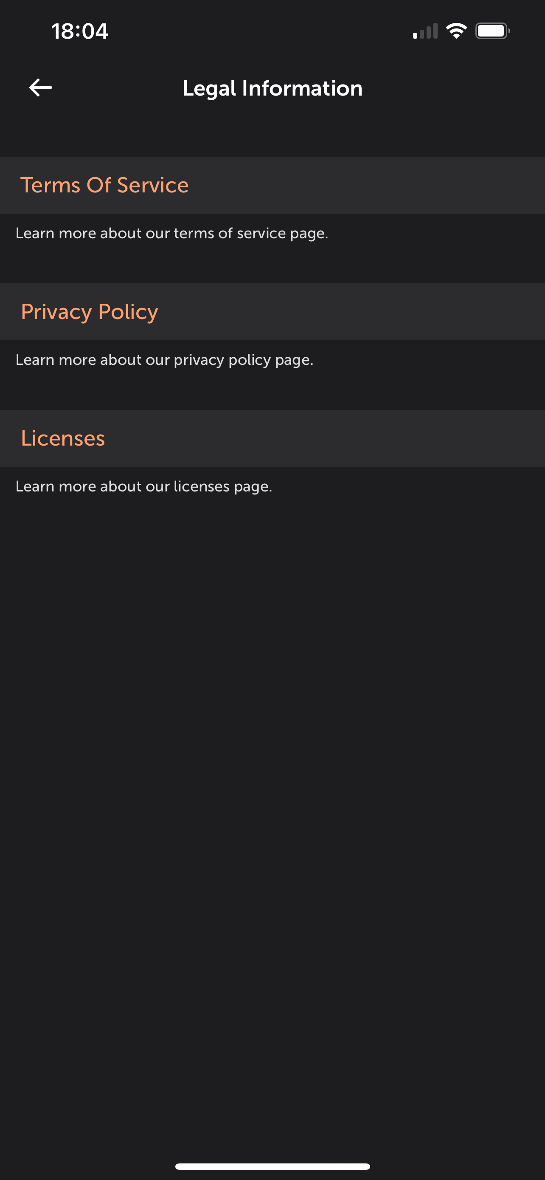The height and width of the screenshot is (1180, 545).
Task: Click 'Learn more about our licenses page'
Action: 144,486
